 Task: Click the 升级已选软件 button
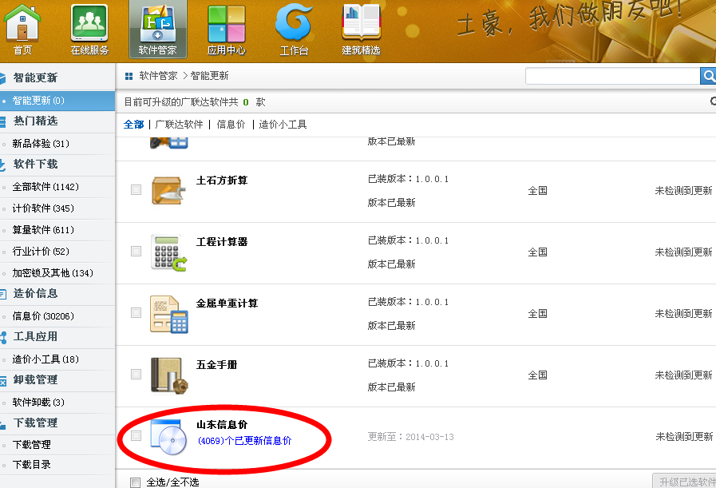[x=685, y=482]
